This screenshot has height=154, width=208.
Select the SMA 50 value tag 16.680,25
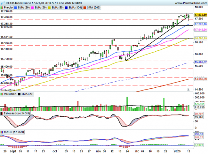[201, 38]
